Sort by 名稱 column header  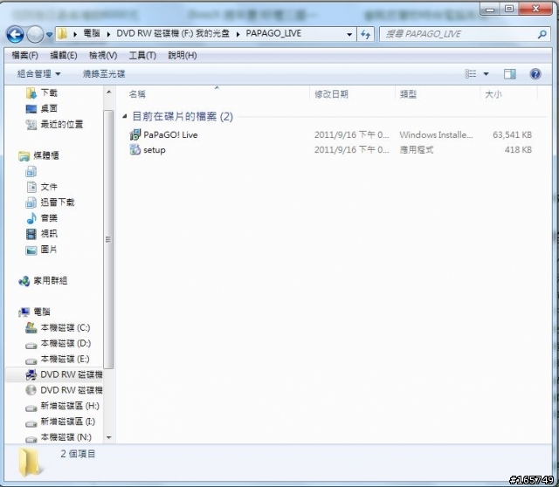click(137, 94)
